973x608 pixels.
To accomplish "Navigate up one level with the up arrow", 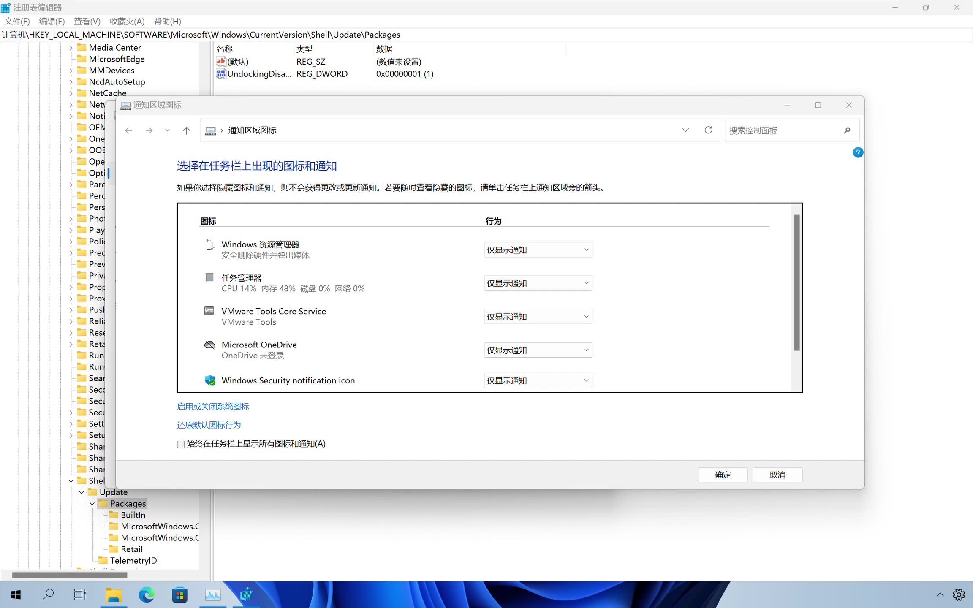I will pyautogui.click(x=186, y=130).
